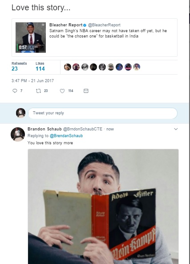Open the Retweets count list

pyautogui.click(x=19, y=67)
